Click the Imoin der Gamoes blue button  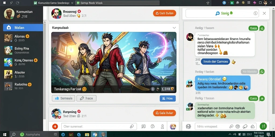pyautogui.click(x=215, y=62)
